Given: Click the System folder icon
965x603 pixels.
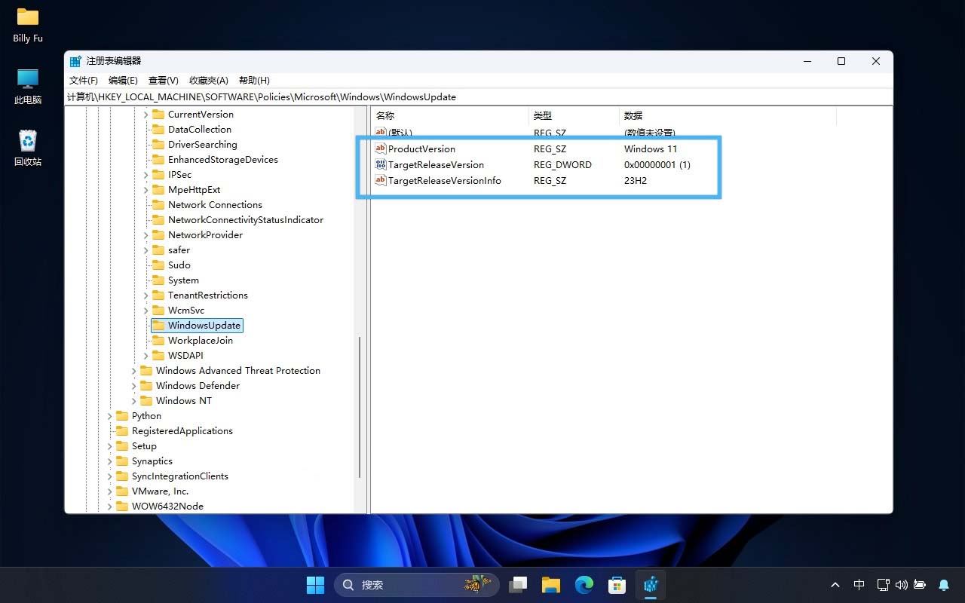Looking at the screenshot, I should [x=158, y=280].
